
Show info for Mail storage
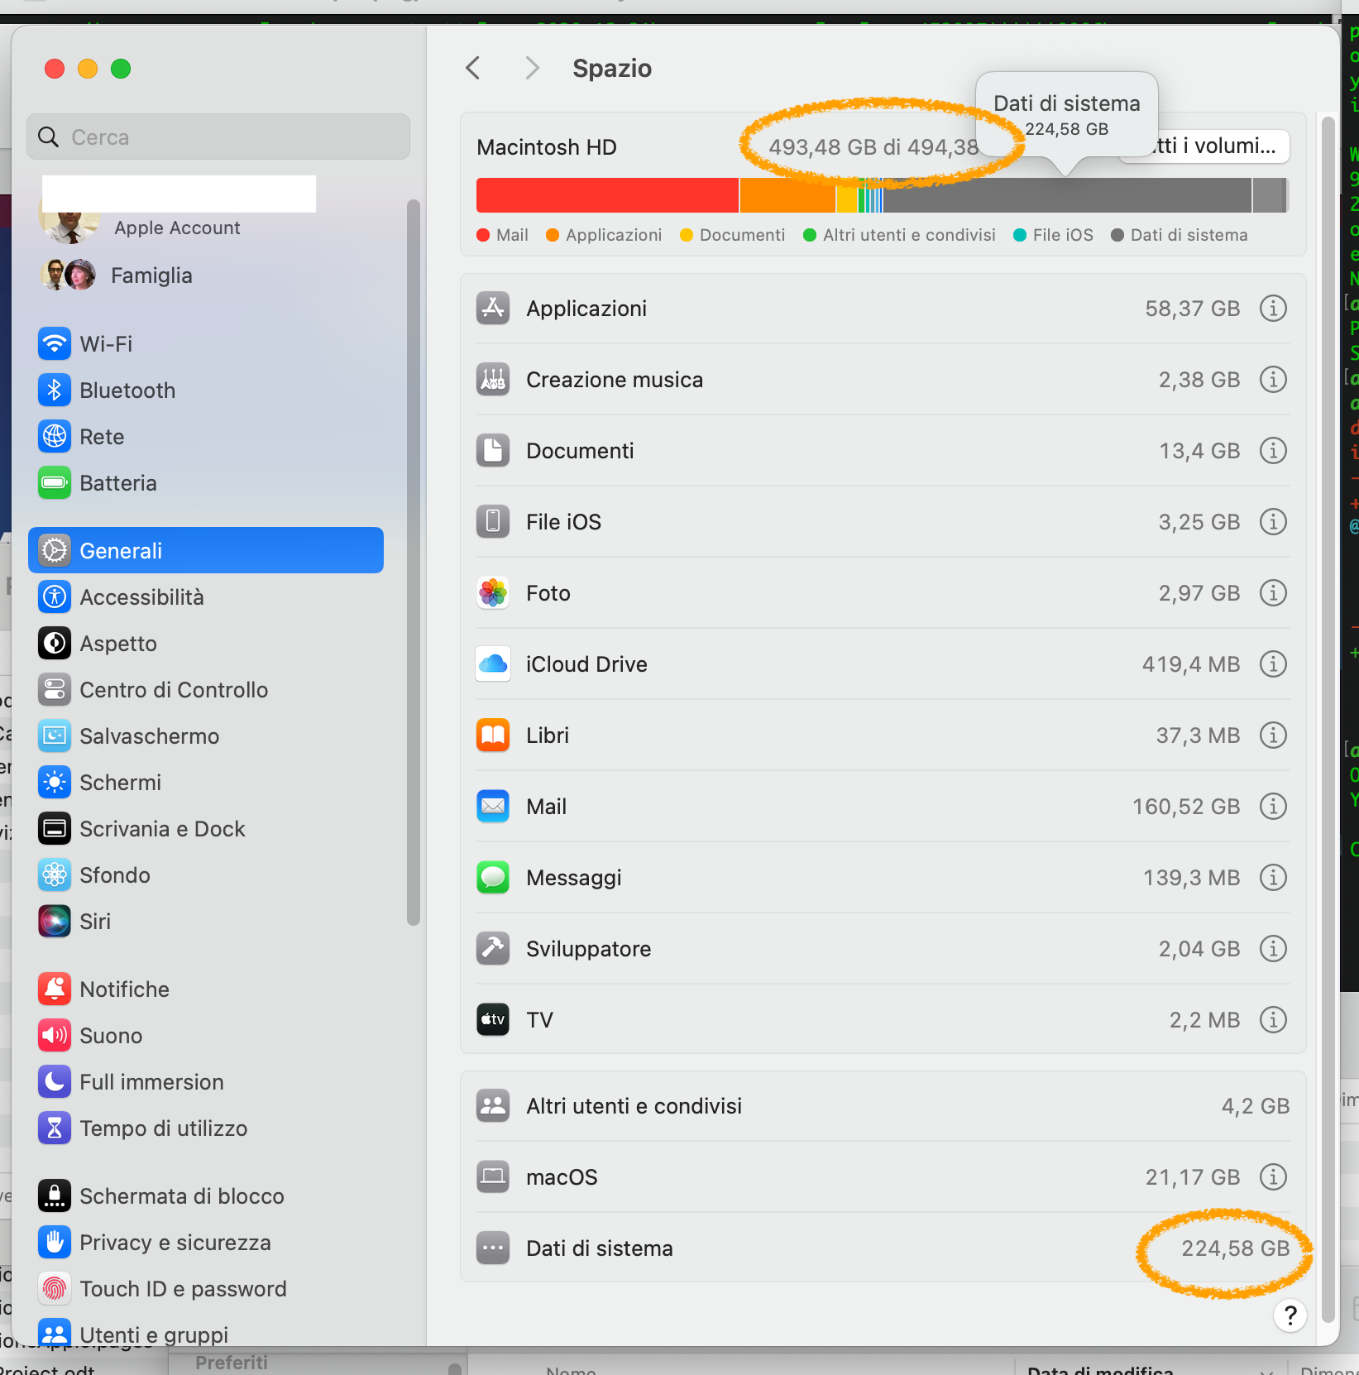[1273, 807]
